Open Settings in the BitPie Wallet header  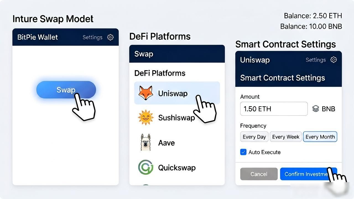pyautogui.click(x=92, y=37)
